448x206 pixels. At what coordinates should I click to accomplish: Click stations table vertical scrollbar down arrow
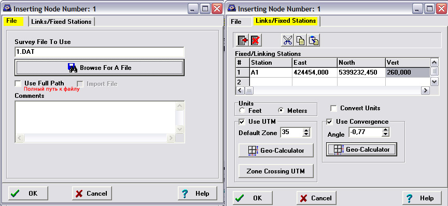[435, 82]
